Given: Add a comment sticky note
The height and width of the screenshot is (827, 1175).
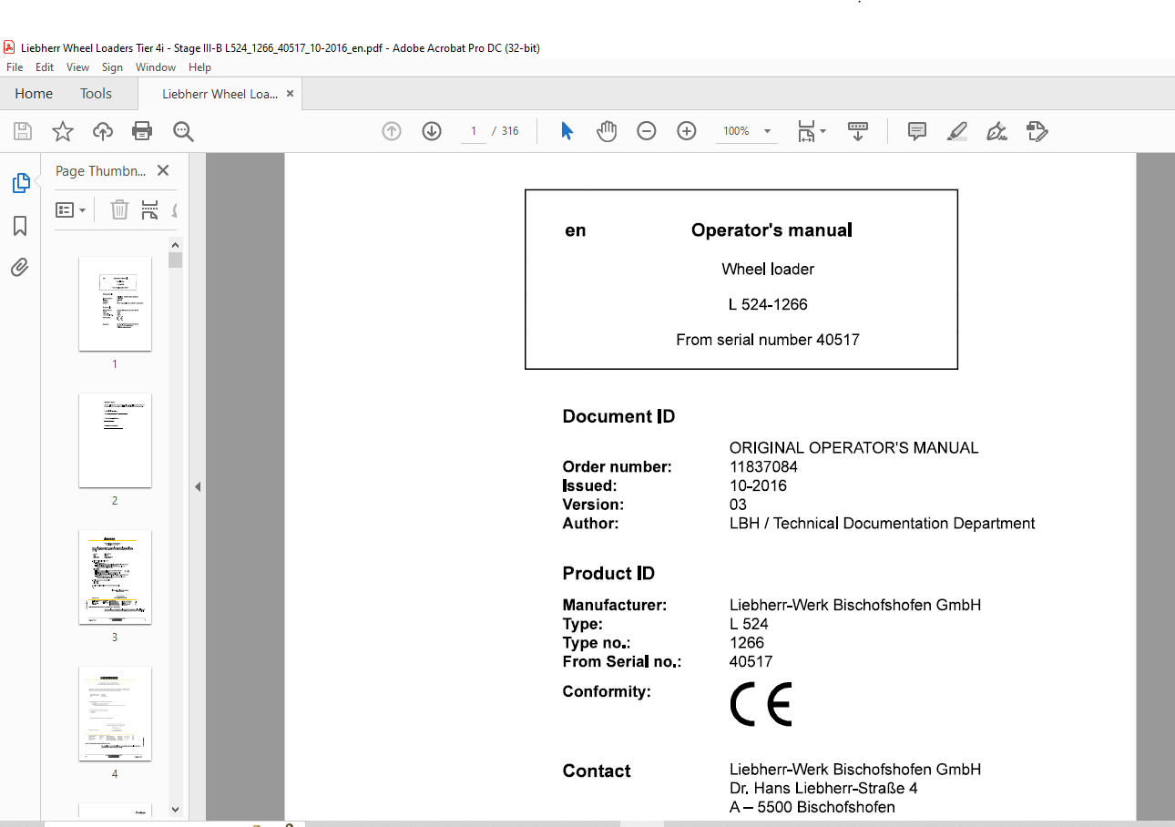Looking at the screenshot, I should [917, 131].
